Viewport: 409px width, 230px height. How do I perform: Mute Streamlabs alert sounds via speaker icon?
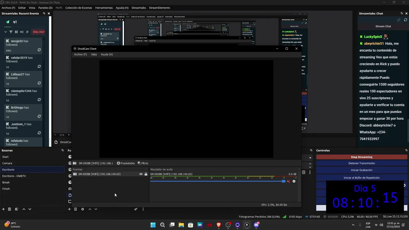22,32
